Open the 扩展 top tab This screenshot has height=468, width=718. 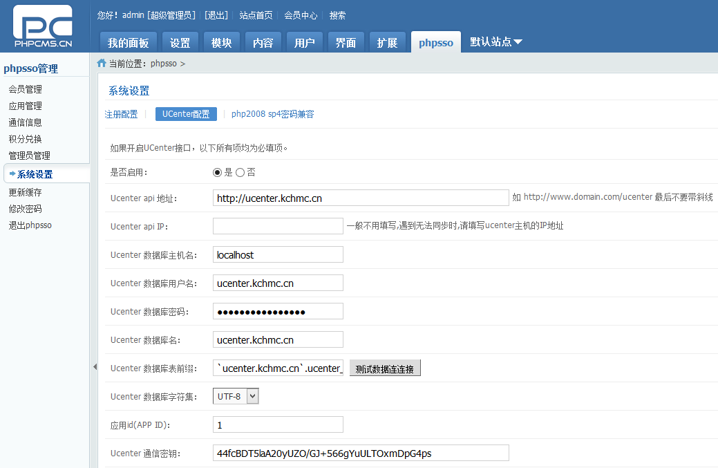(x=387, y=43)
